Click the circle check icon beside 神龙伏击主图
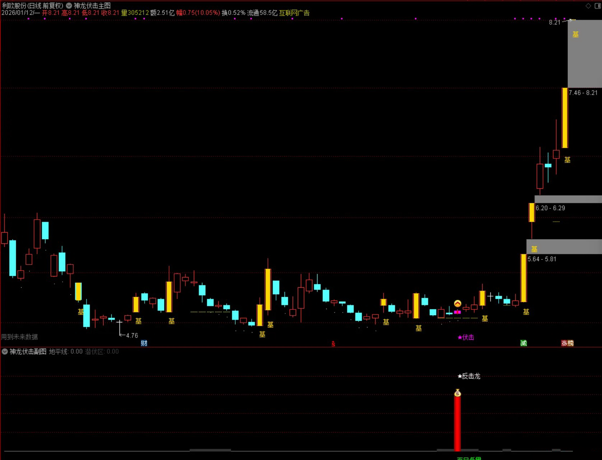The height and width of the screenshot is (460, 602). coord(69,6)
